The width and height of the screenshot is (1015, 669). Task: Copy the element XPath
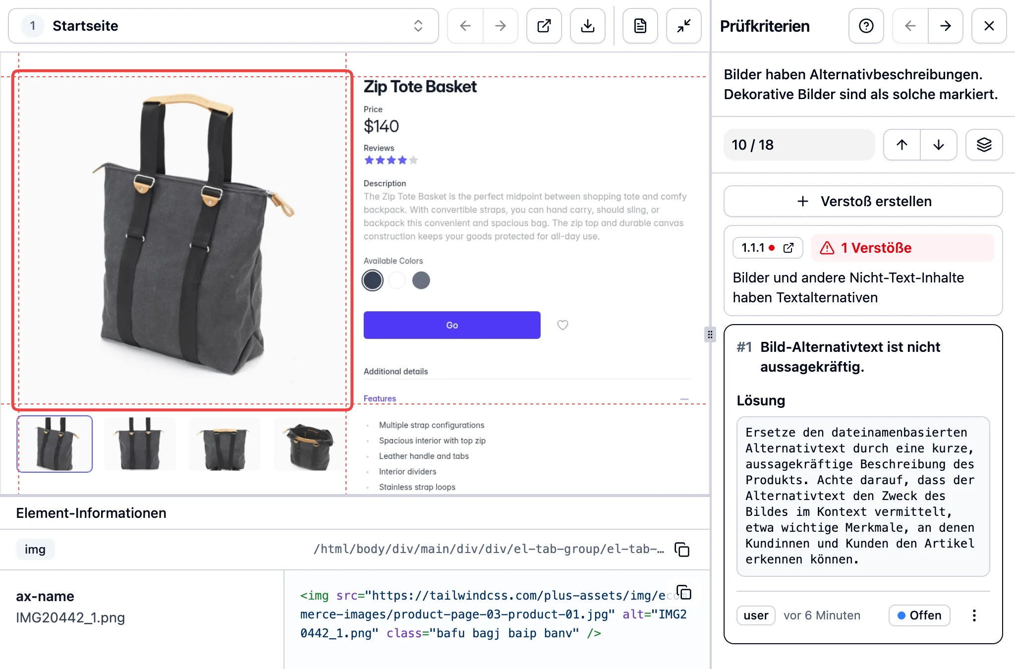[682, 549]
